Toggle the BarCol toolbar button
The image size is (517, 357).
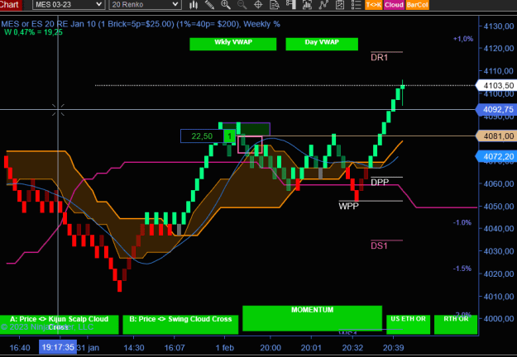point(417,5)
